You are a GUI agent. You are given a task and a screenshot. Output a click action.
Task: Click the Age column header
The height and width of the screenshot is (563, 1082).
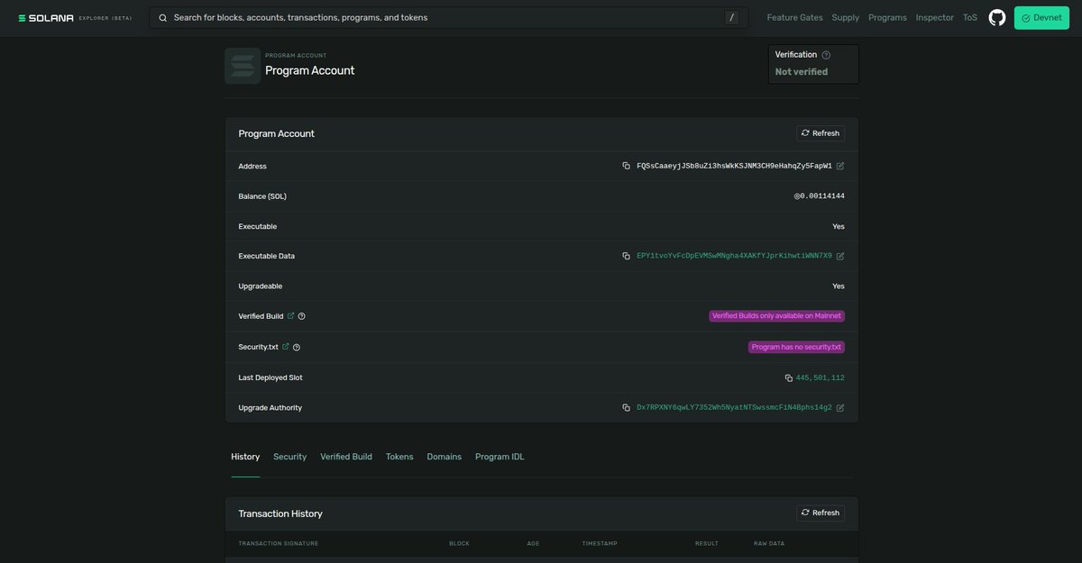(534, 543)
